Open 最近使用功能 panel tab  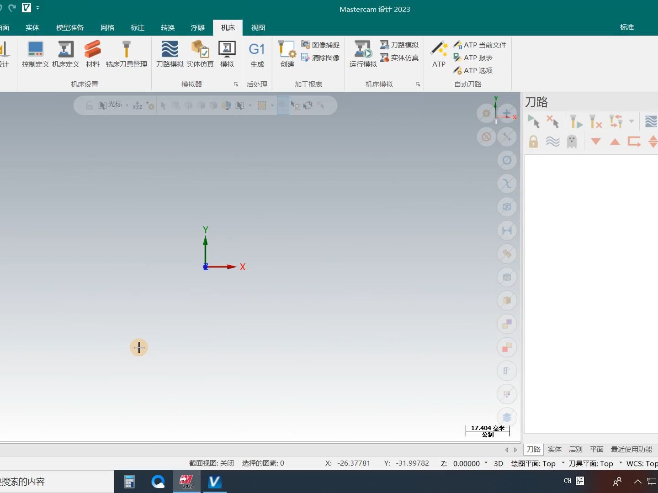(x=631, y=449)
